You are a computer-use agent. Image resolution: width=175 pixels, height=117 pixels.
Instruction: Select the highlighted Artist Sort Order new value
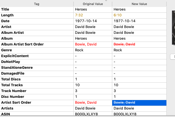coord(124,103)
